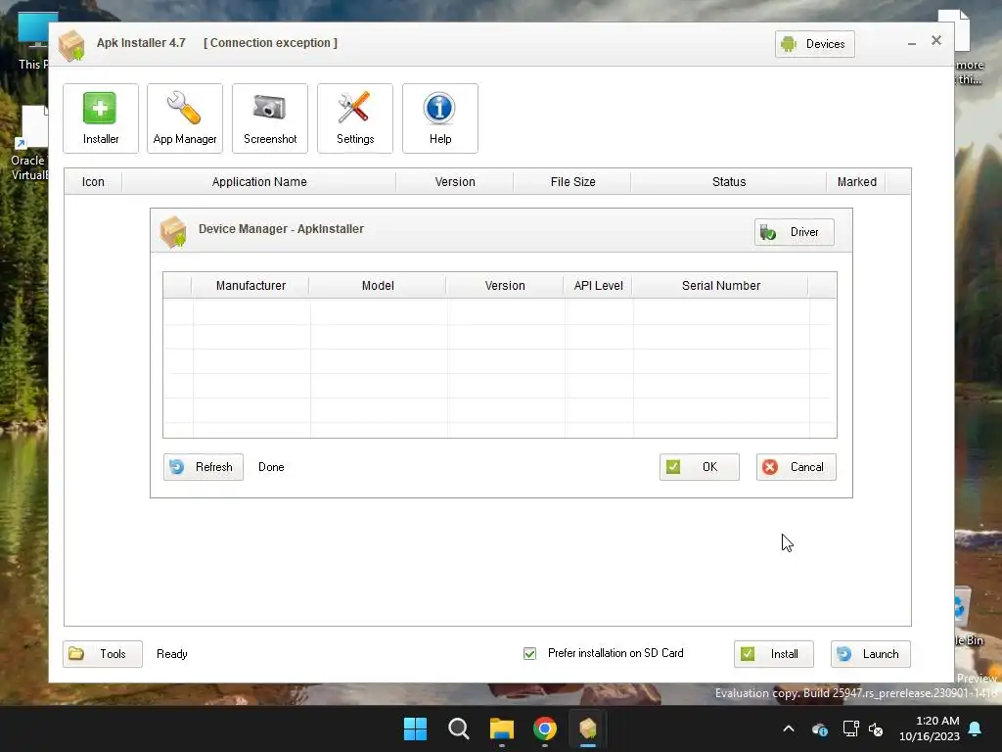Image resolution: width=1002 pixels, height=752 pixels.
Task: Click the Devices button in title bar
Action: click(x=815, y=44)
